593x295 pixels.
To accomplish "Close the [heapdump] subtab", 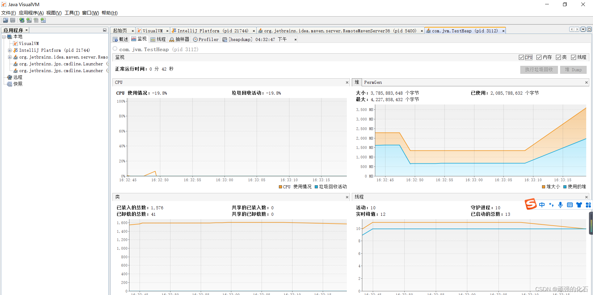I will pyautogui.click(x=296, y=39).
